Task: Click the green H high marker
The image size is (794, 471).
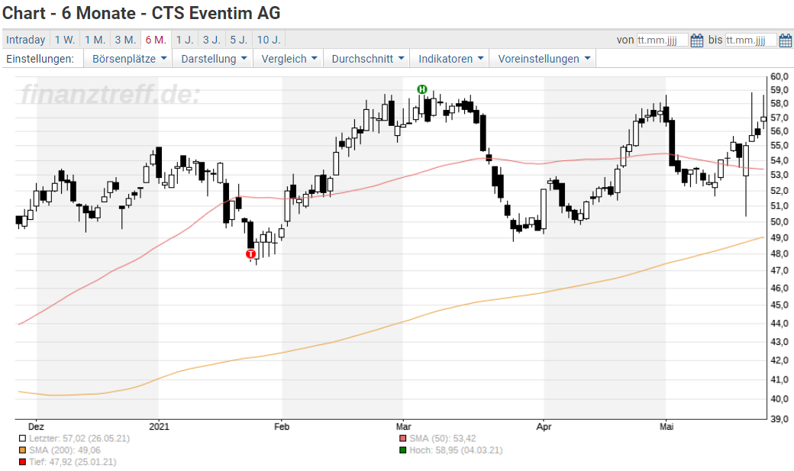Action: pos(421,89)
